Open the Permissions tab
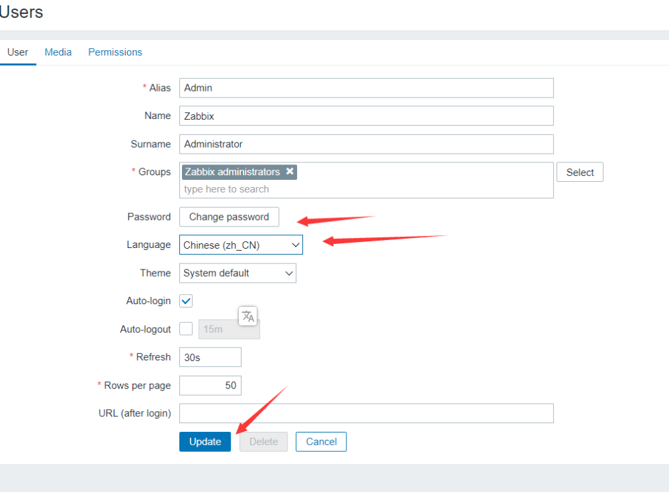The width and height of the screenshot is (669, 492). coord(115,52)
